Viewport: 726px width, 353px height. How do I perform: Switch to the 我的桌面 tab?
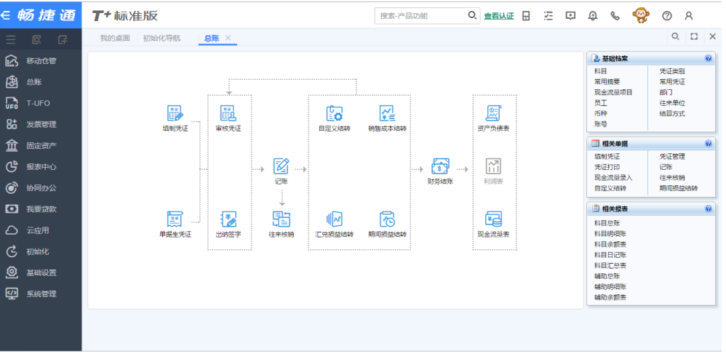tap(115, 38)
